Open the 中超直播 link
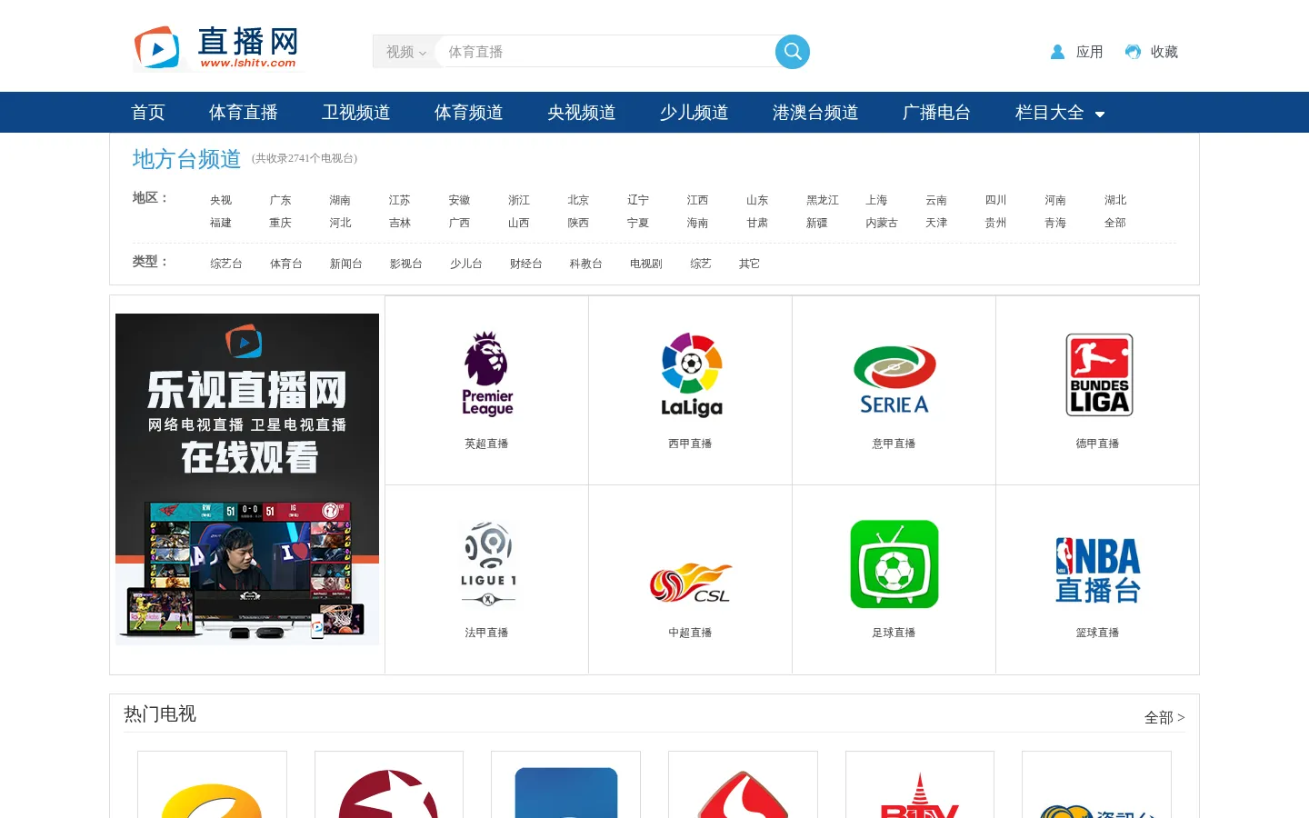1309x818 pixels. coord(690,633)
